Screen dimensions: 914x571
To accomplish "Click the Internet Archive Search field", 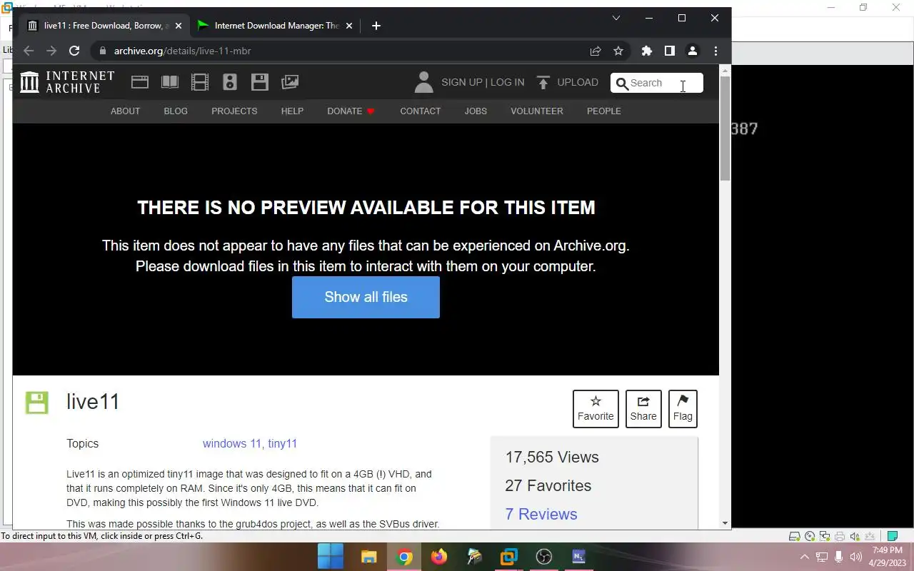I will click(x=657, y=83).
